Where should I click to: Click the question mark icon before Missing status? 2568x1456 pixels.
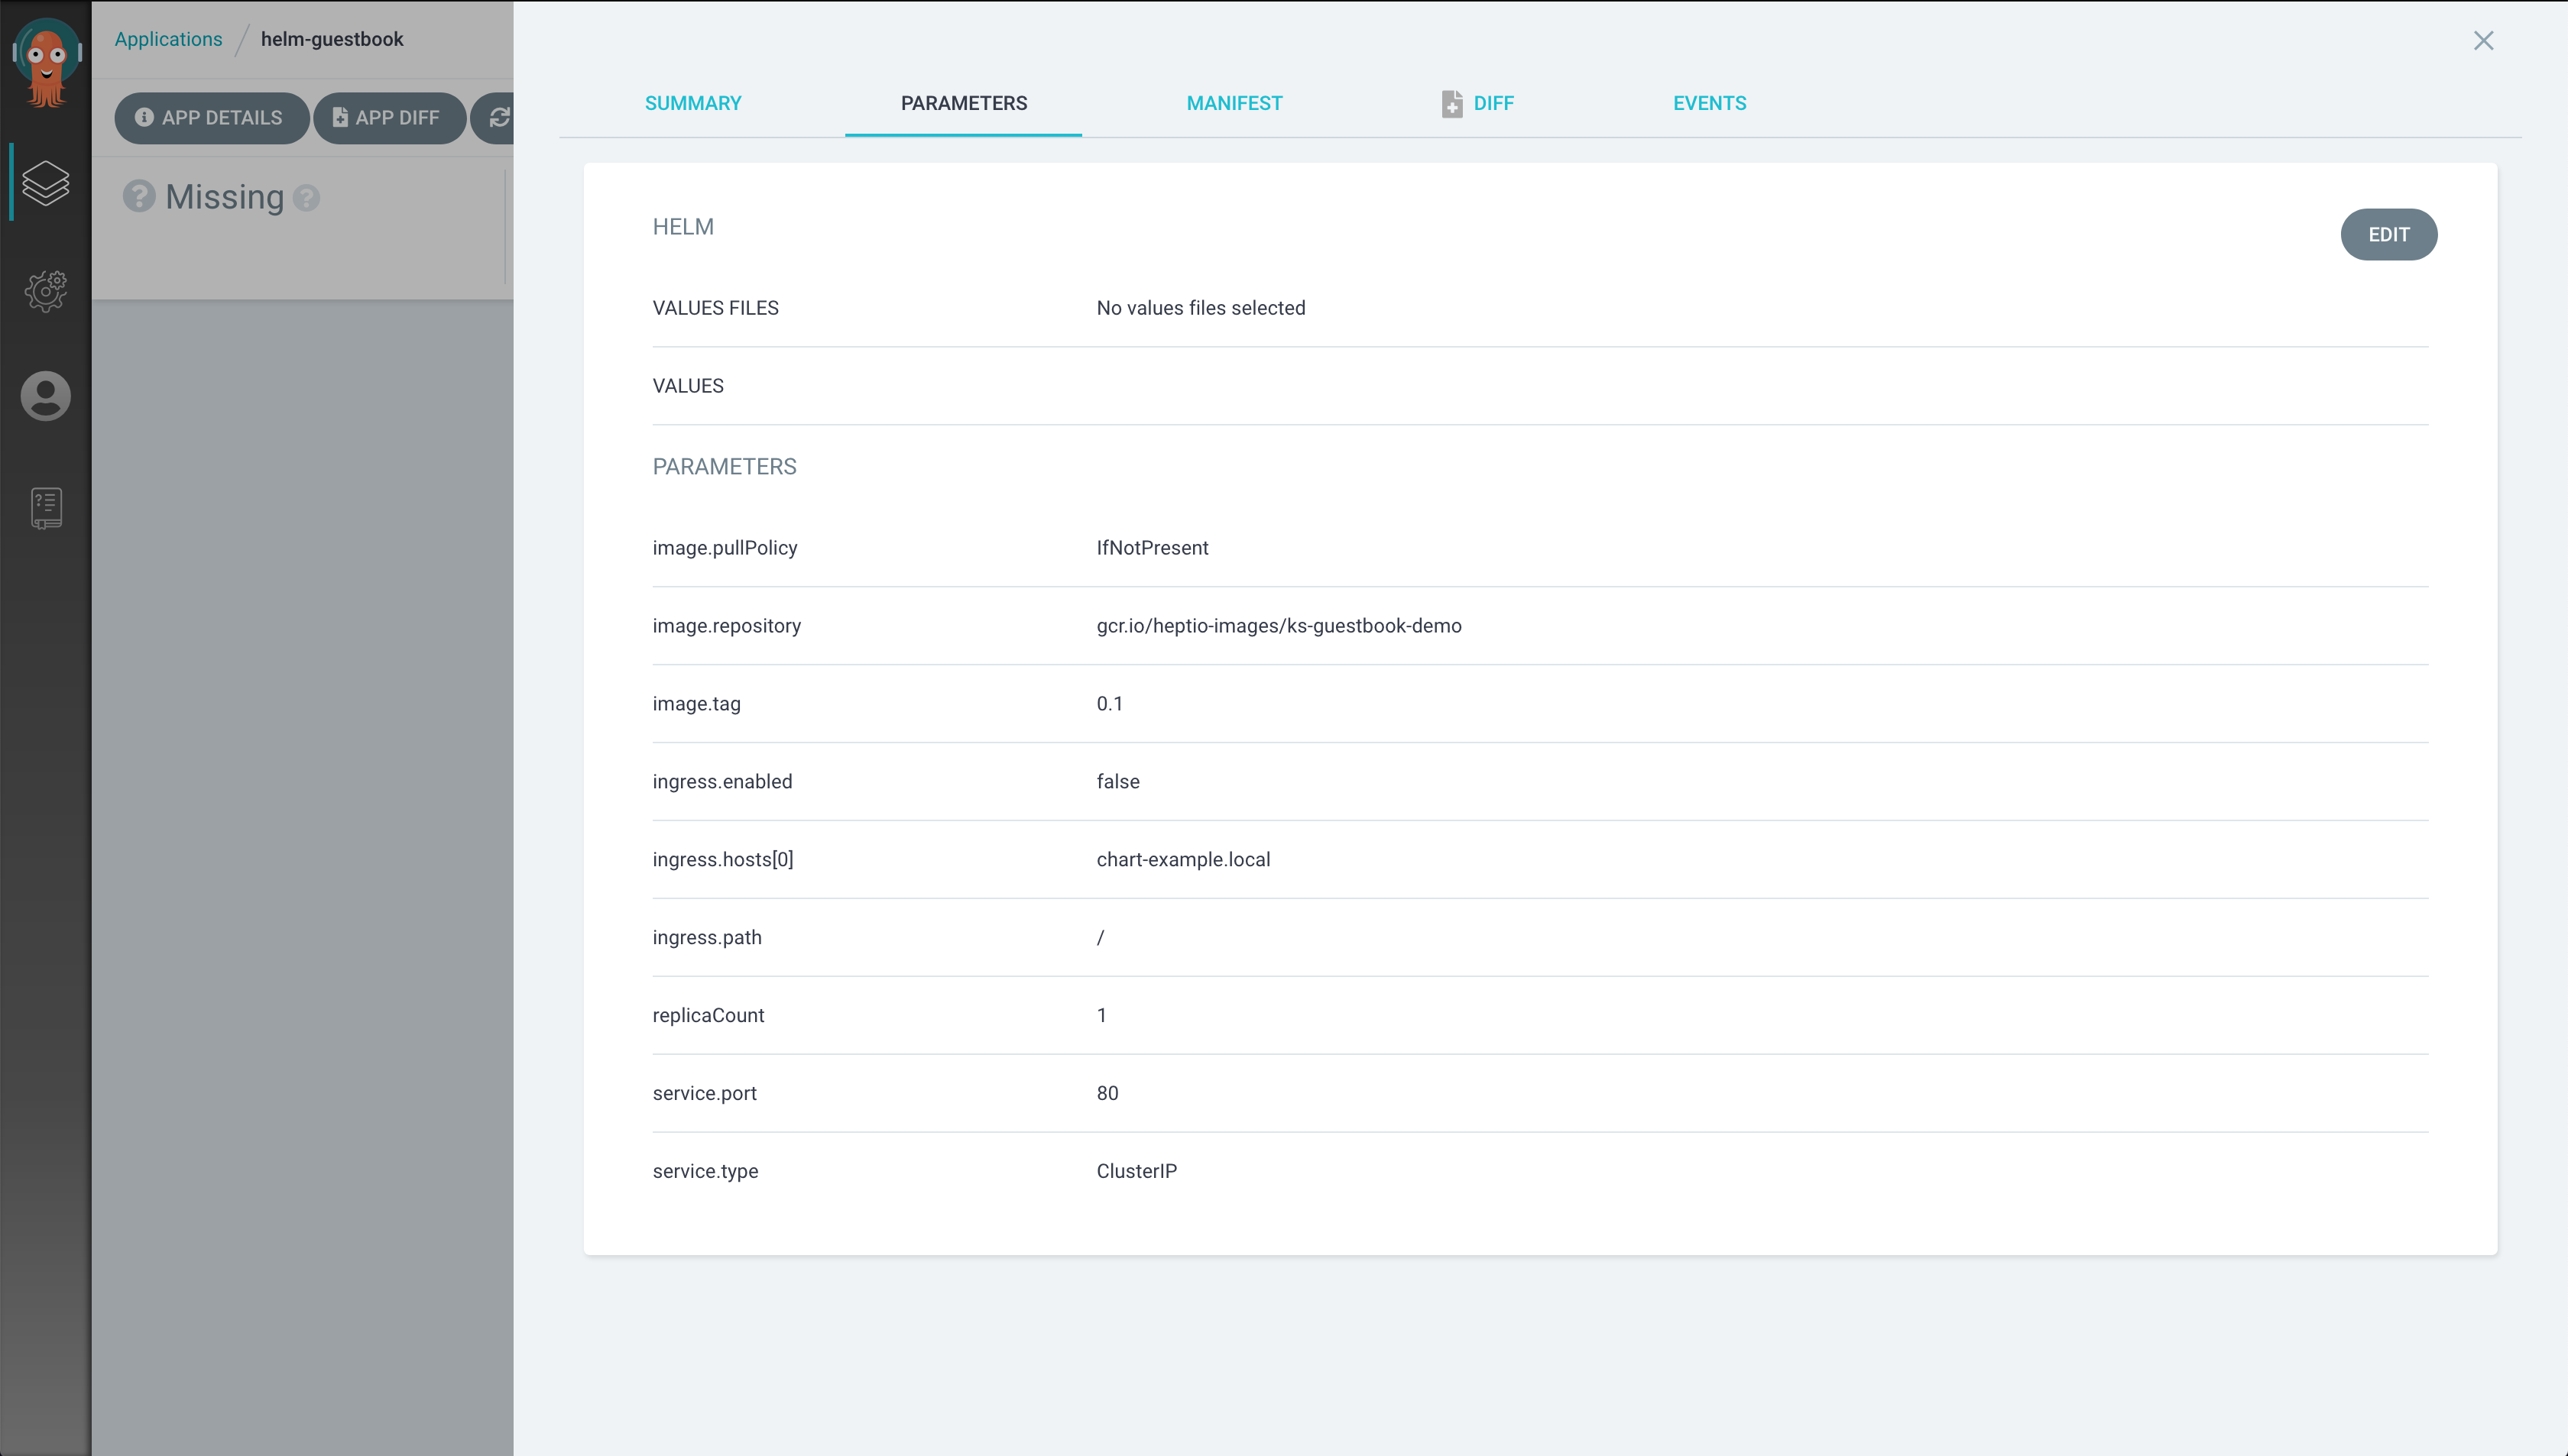[x=138, y=196]
